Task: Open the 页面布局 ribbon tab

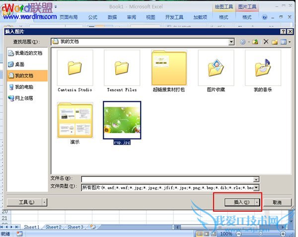Action: [x=69, y=17]
